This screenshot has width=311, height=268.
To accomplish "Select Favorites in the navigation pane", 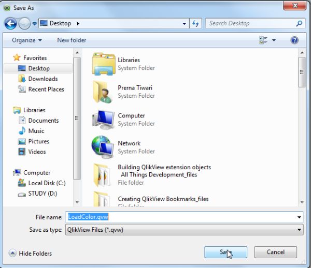I will [x=30, y=58].
